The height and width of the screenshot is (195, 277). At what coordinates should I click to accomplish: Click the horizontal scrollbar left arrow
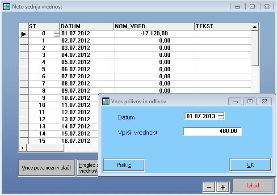(22, 147)
